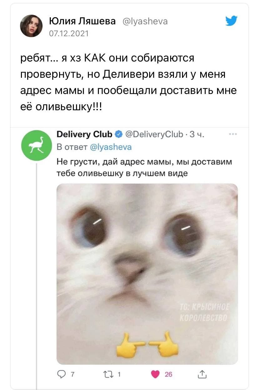Click Delivery Club's blue verified badge
The image size is (259, 391).
click(x=119, y=135)
